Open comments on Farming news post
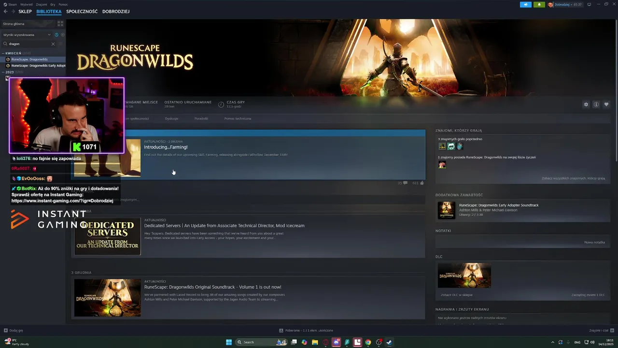 (x=403, y=183)
